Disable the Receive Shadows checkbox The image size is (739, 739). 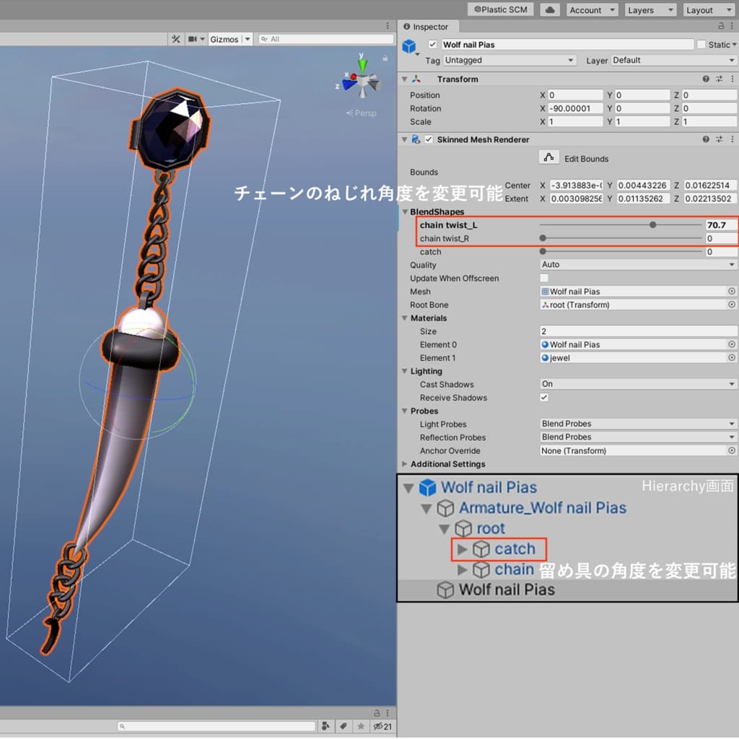point(544,398)
